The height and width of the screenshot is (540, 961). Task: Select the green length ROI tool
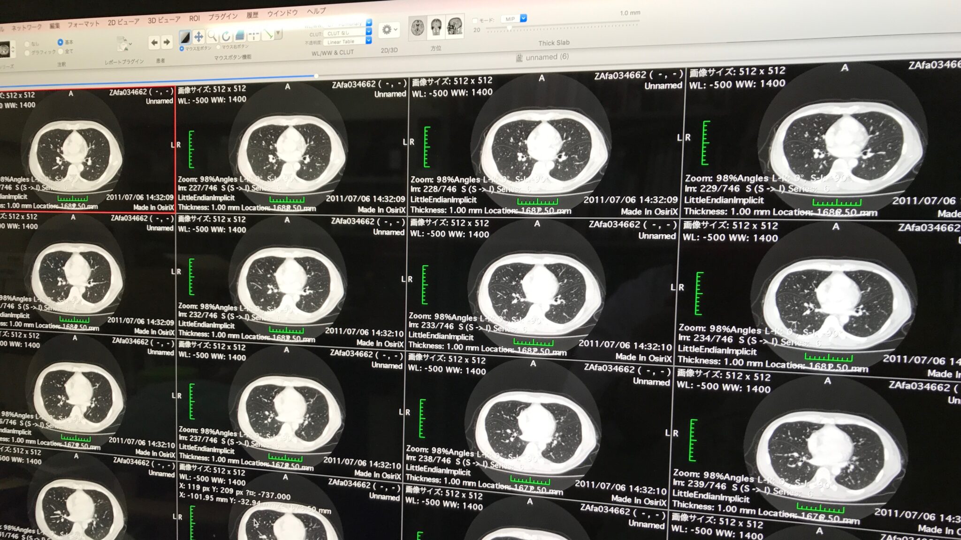pyautogui.click(x=267, y=34)
